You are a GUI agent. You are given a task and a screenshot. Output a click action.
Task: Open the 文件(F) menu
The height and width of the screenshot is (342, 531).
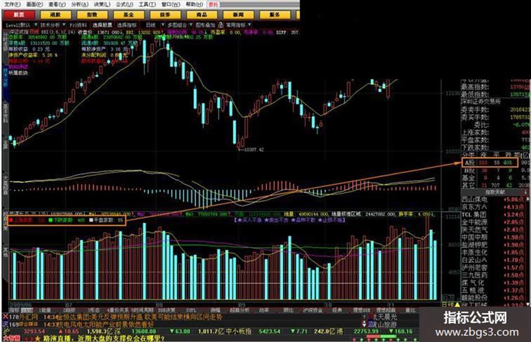point(12,4)
